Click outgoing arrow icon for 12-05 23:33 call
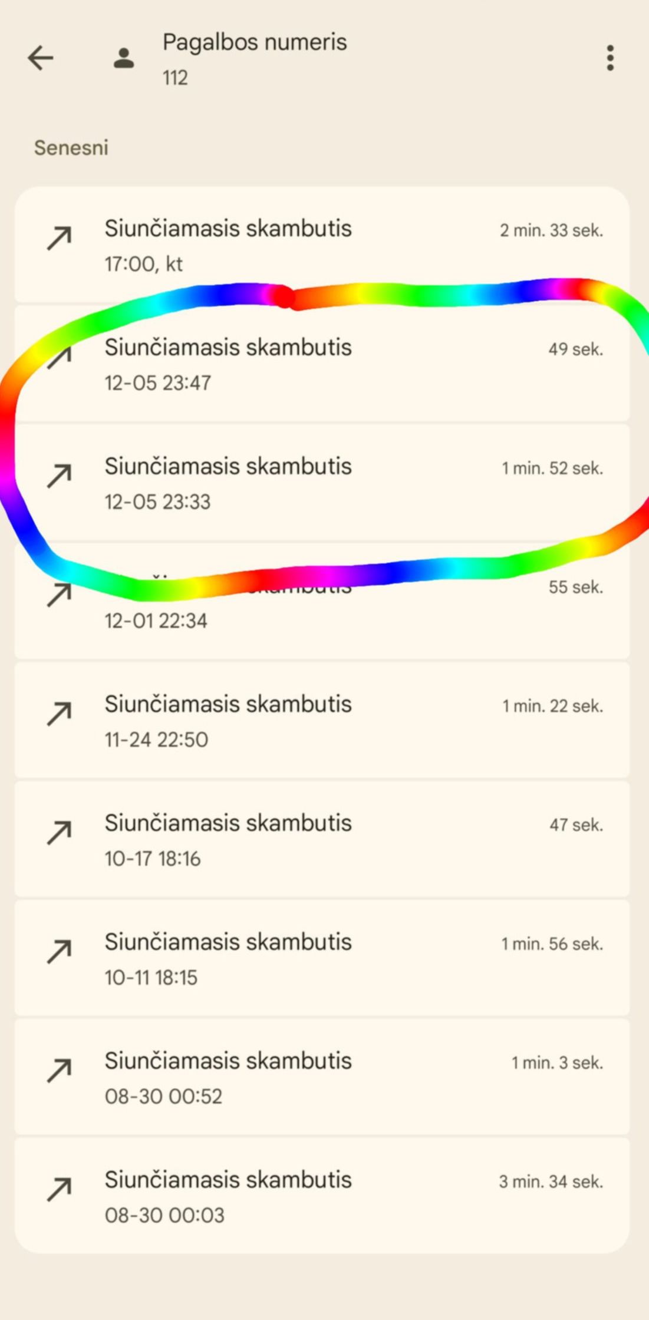 (x=59, y=476)
